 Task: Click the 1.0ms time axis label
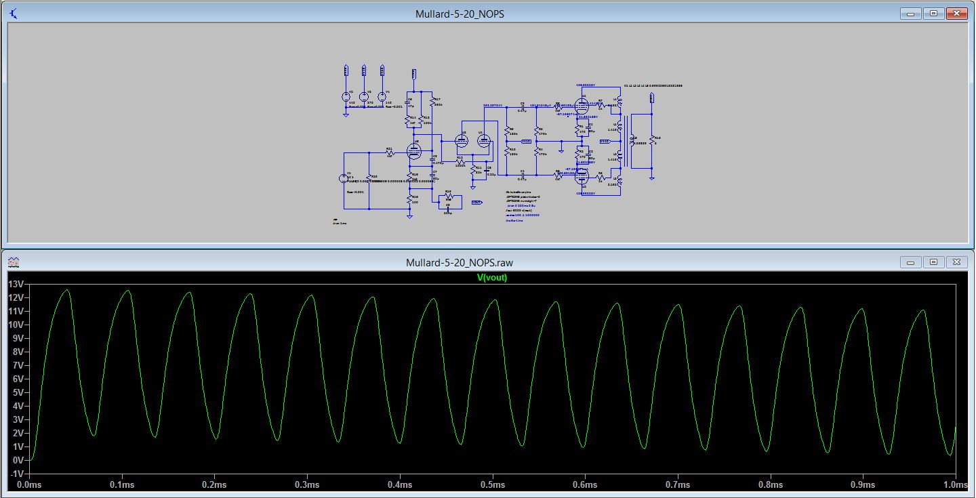(x=955, y=485)
